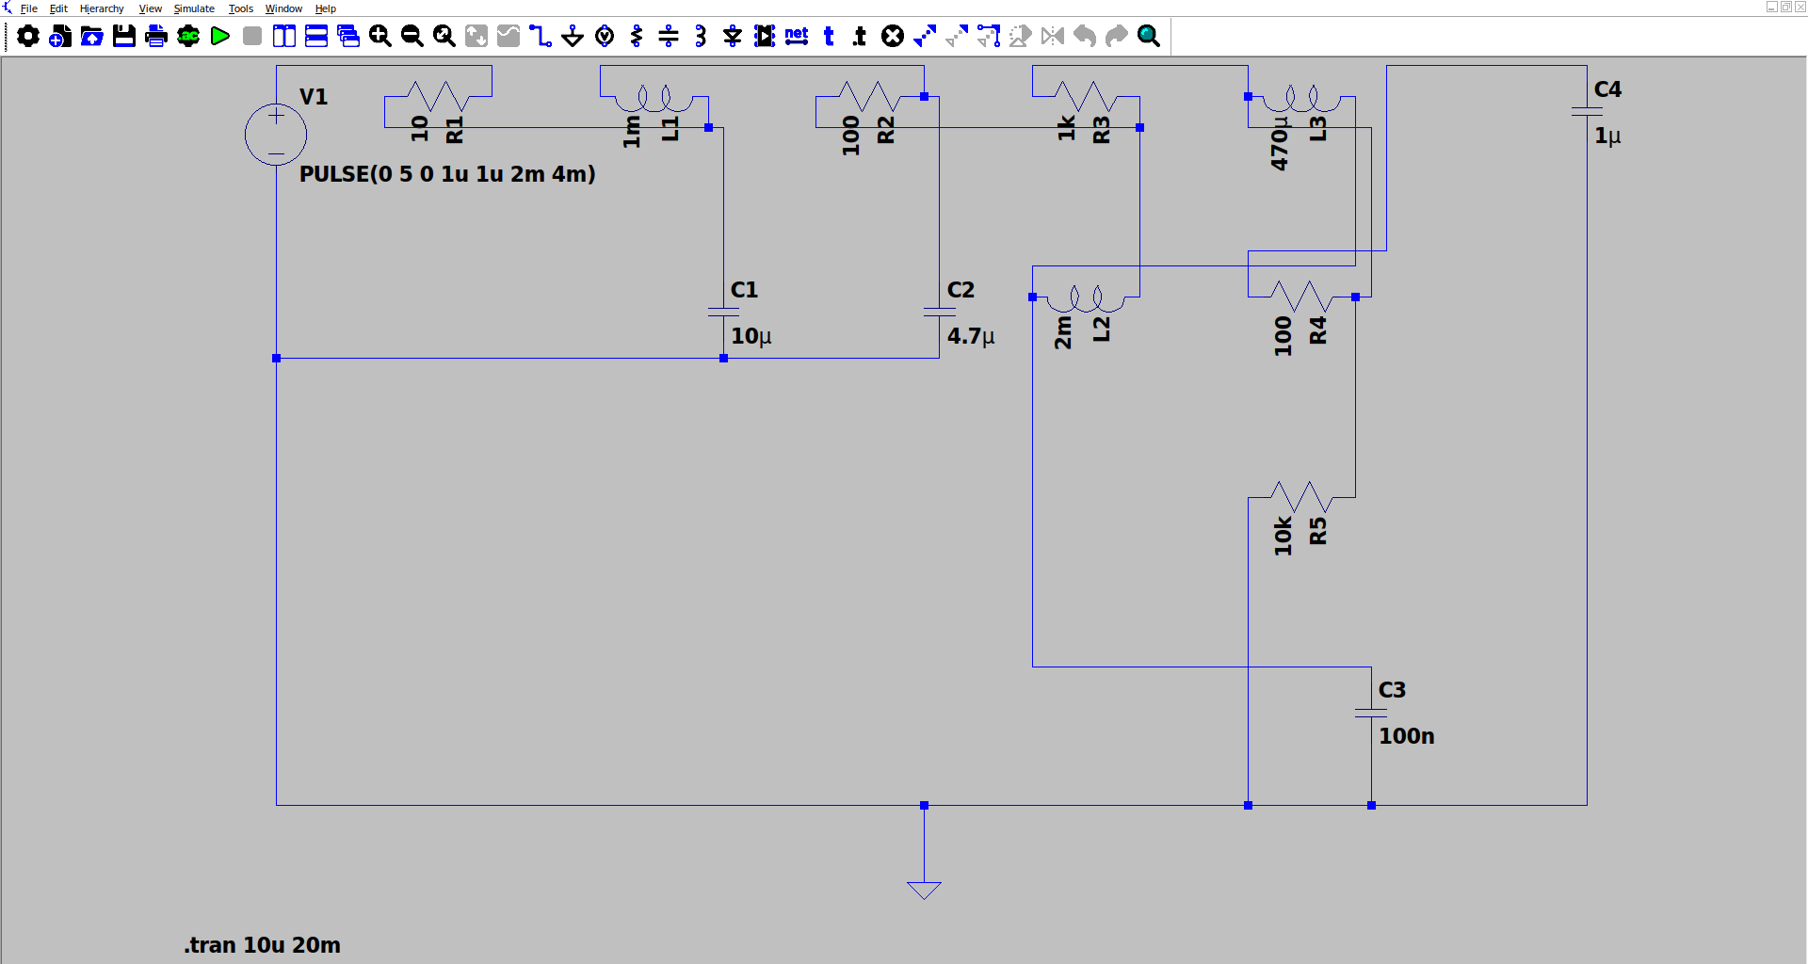Place an inductor component
The height and width of the screenshot is (964, 1808).
click(701, 37)
